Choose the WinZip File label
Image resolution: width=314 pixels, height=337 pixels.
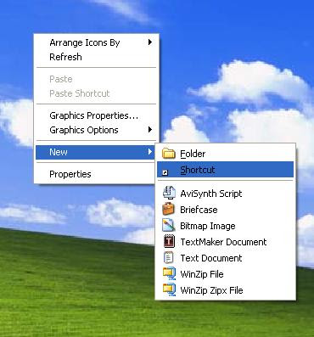[x=202, y=274]
